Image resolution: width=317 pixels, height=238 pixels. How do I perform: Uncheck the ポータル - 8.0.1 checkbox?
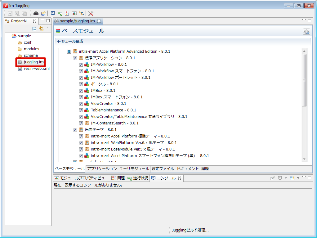(x=81, y=84)
